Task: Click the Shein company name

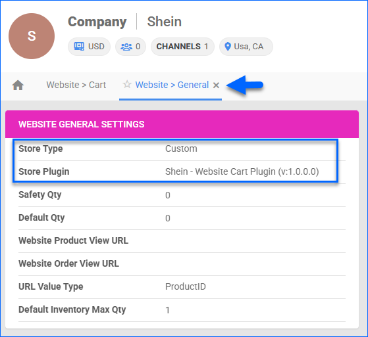Action: point(165,22)
